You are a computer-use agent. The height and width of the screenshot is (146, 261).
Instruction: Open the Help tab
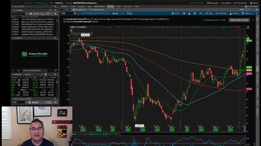[x=137, y=6]
